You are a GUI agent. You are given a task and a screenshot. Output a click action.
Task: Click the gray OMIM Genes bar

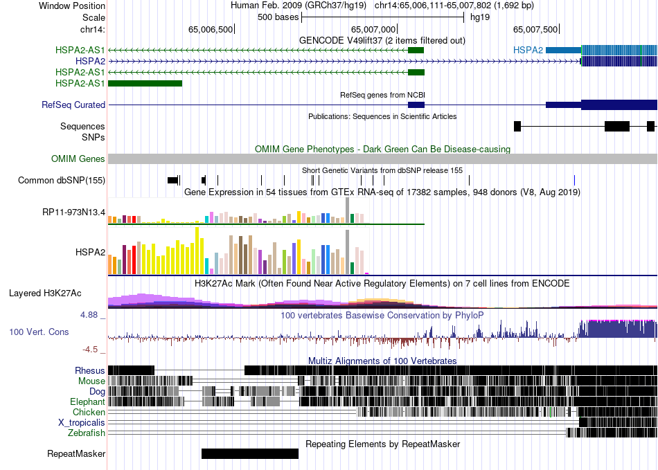tap(382, 159)
